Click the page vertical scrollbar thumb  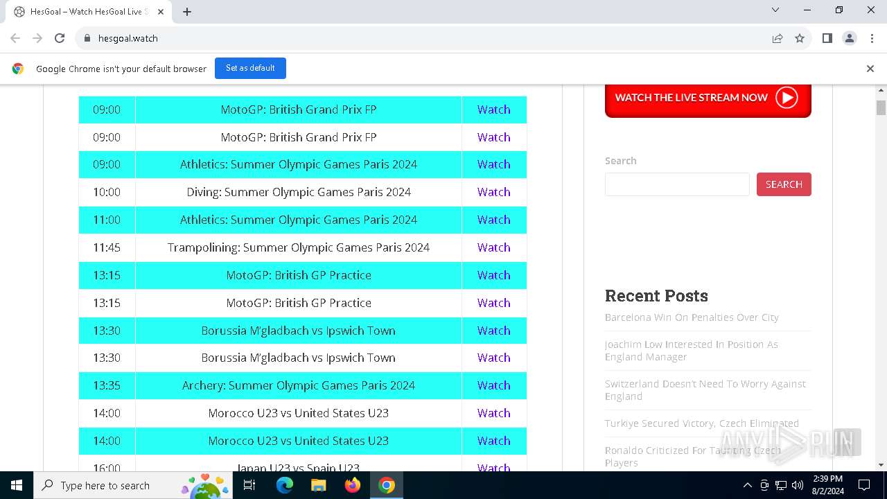tap(881, 107)
